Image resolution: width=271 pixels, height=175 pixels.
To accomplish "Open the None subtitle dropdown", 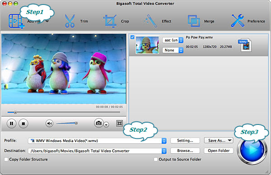I will click(173, 50).
